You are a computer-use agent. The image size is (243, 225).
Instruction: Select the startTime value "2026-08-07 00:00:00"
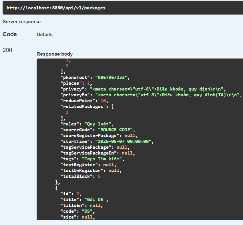[x=123, y=141]
